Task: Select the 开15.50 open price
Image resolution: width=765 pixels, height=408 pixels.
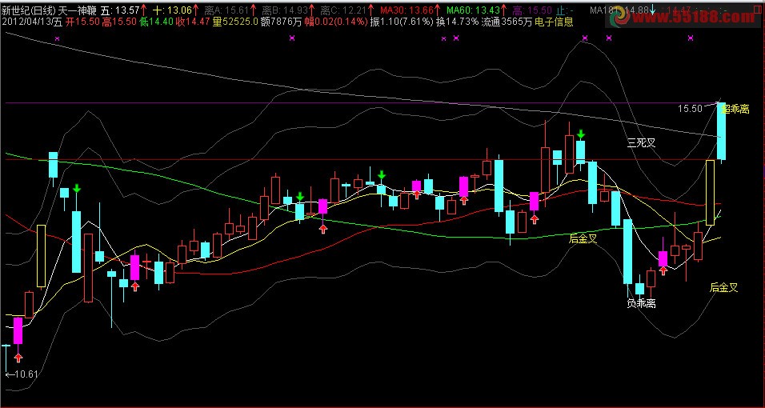Action: pyautogui.click(x=82, y=22)
